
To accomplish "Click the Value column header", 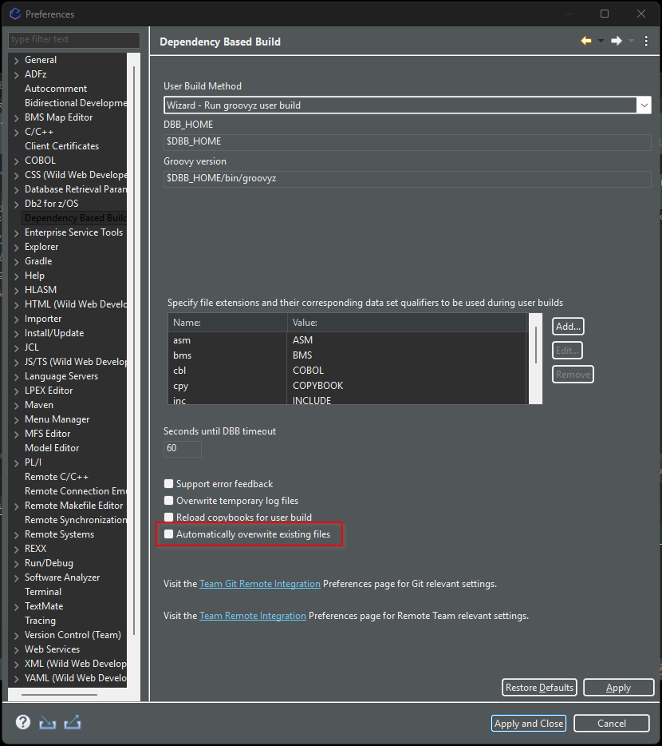I will click(x=408, y=323).
